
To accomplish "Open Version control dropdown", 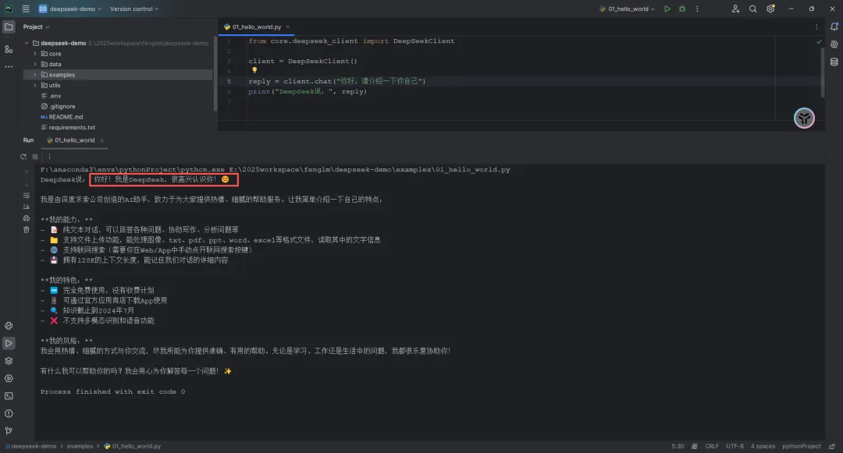I will coord(134,9).
